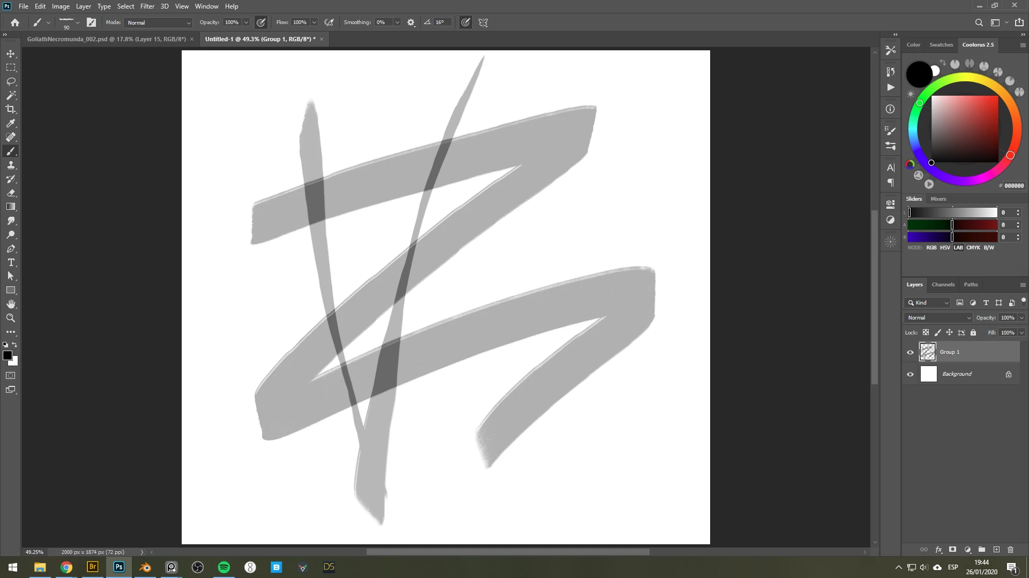Select the Clone Stamp tool
The image size is (1029, 578).
pyautogui.click(x=11, y=165)
